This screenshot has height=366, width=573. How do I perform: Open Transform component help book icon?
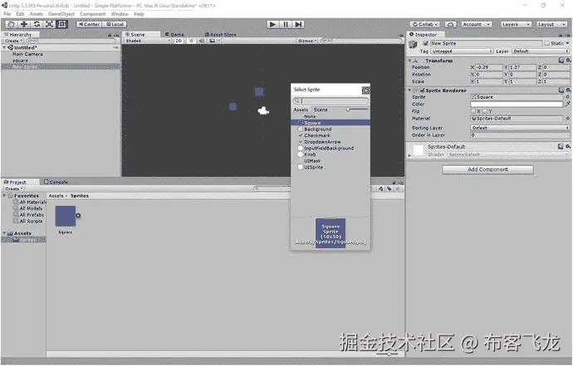pyautogui.click(x=561, y=61)
